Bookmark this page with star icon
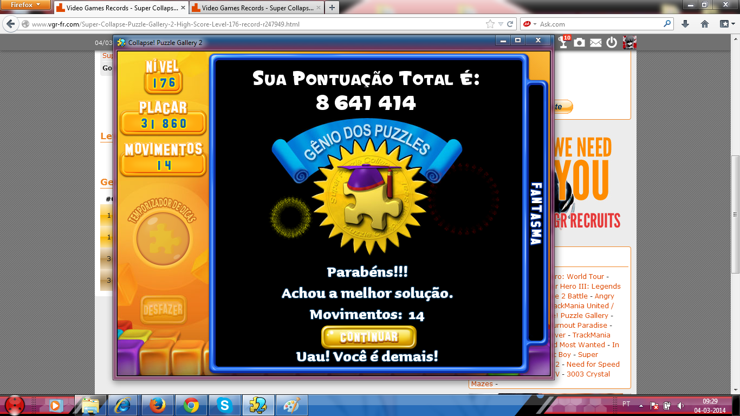This screenshot has height=416, width=740. (490, 24)
